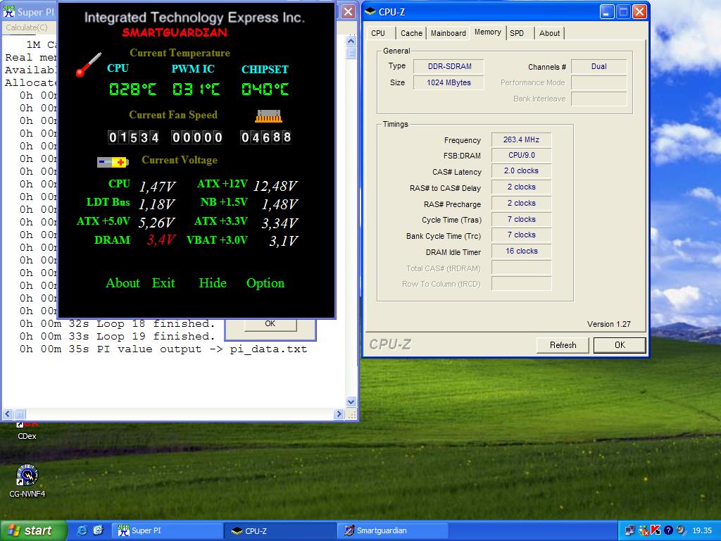Viewport: 721px width, 541px height.
Task: Click the MSN Messenger tray icon
Action: point(643,530)
